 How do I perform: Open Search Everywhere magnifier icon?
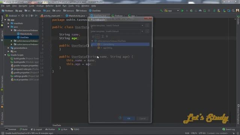pyautogui.click(x=233, y=11)
